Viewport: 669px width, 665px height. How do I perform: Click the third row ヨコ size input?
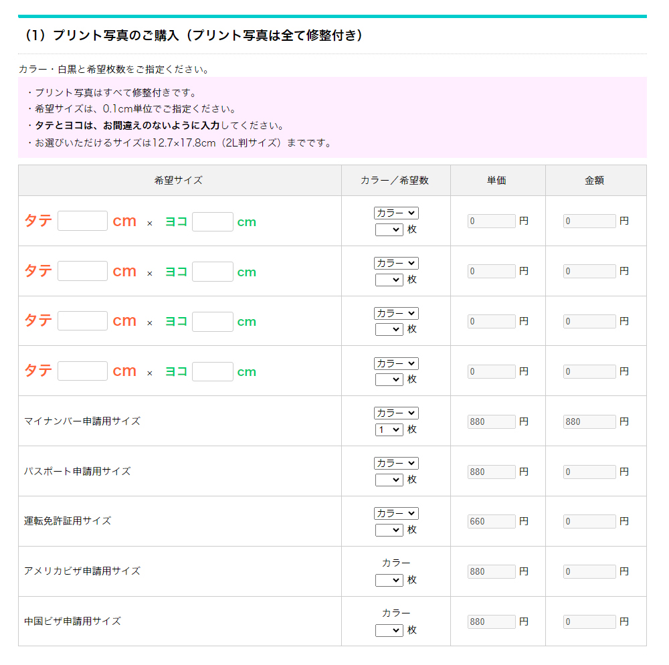pyautogui.click(x=212, y=322)
